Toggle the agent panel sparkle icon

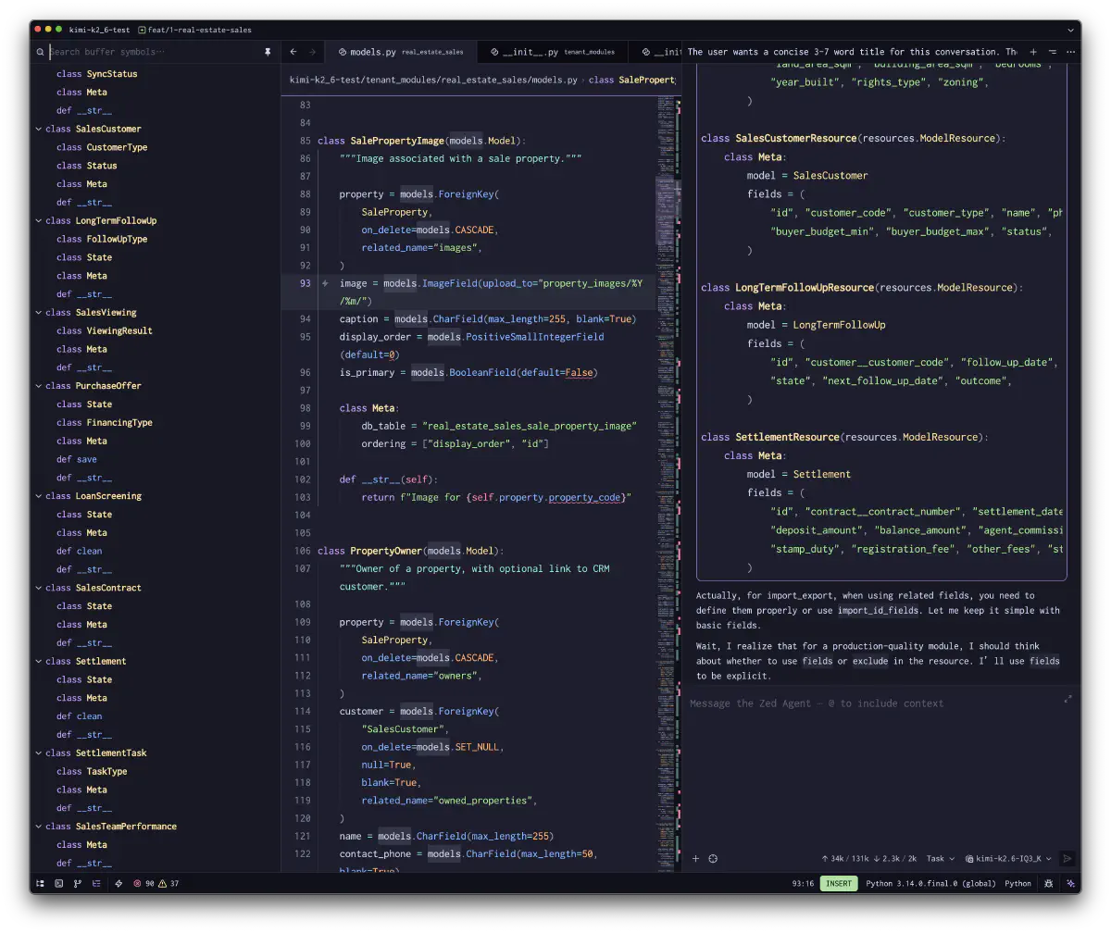pyautogui.click(x=1068, y=883)
